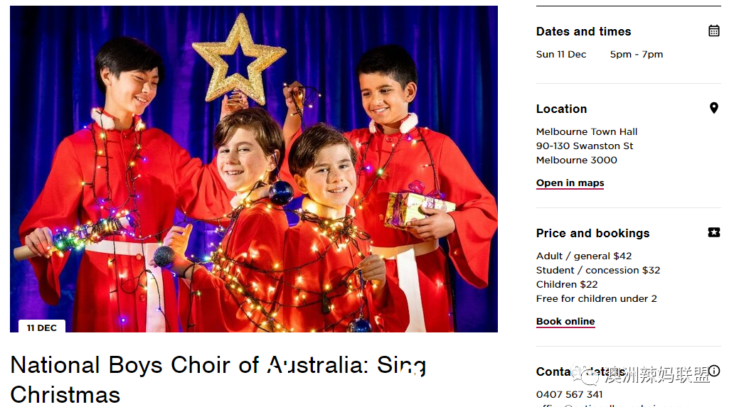
Task: Select the Dates and times heading
Action: pos(583,31)
